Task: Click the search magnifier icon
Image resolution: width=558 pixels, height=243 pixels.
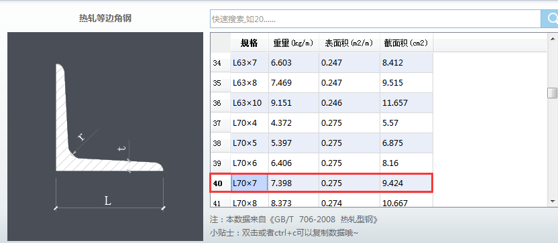Action: [x=550, y=19]
